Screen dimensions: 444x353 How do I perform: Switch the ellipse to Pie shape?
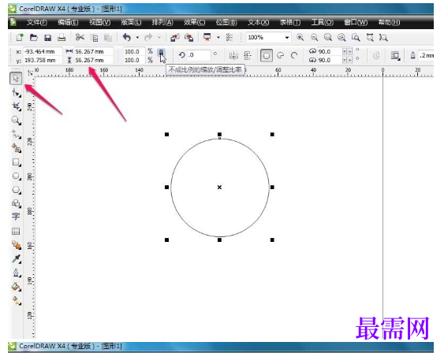coord(280,55)
